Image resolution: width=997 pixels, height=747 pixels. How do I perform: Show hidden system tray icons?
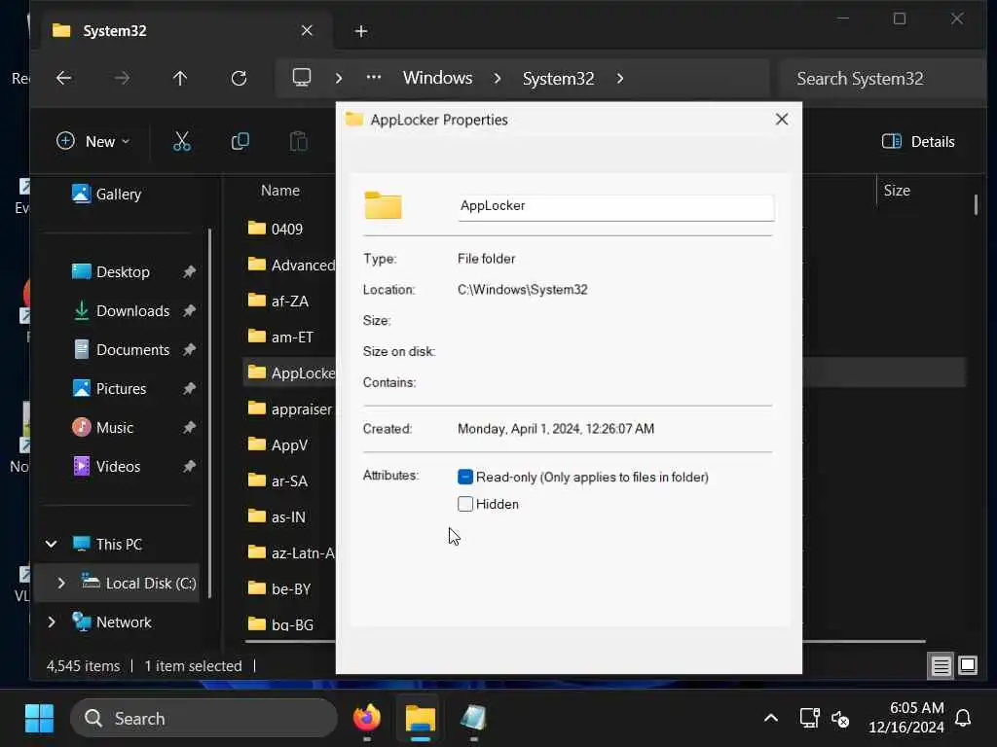771,719
